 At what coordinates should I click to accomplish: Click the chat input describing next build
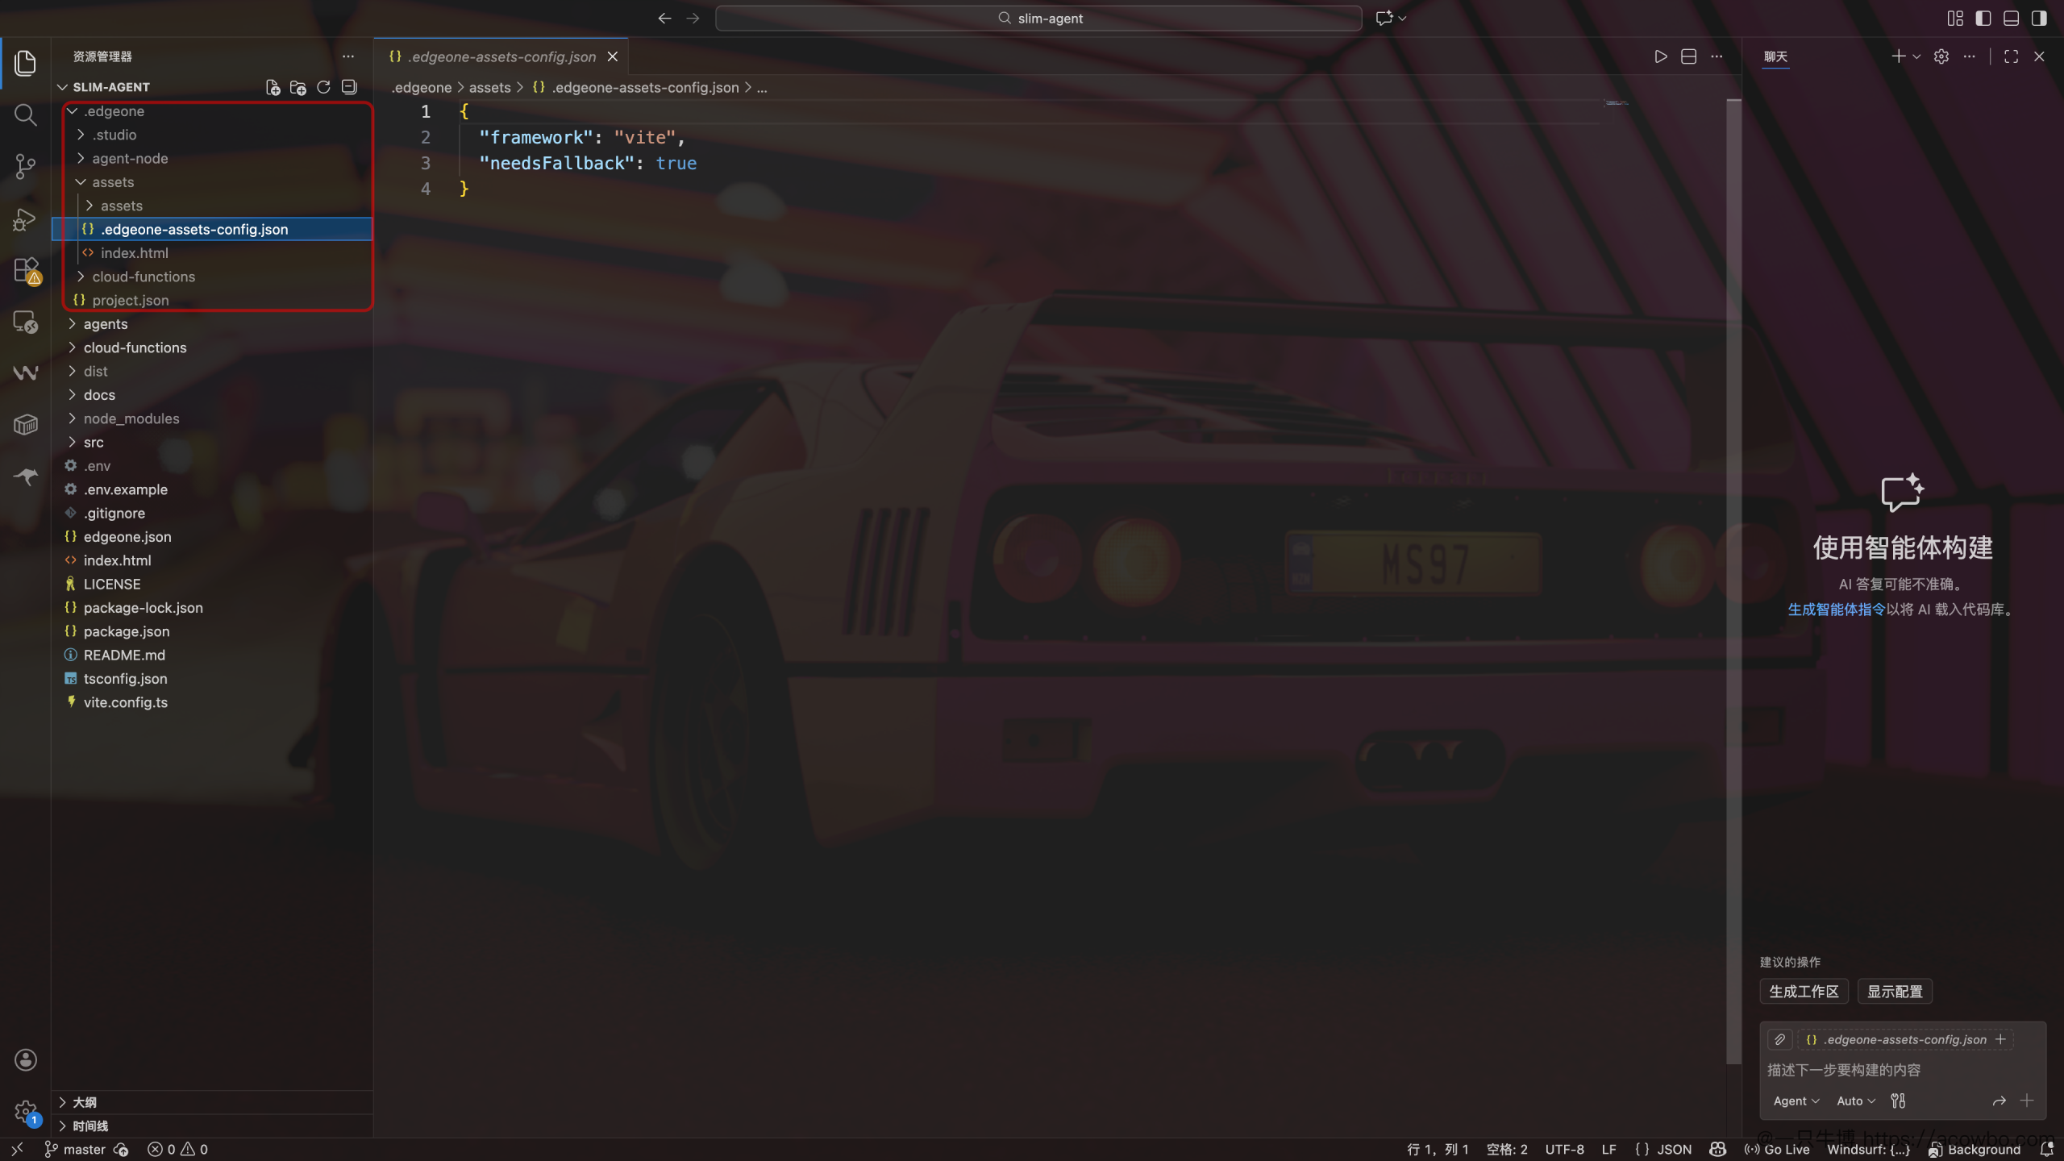tap(1902, 1070)
